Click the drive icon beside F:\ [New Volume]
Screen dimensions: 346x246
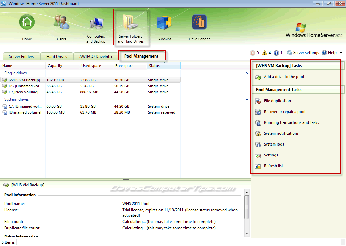pos(4,92)
